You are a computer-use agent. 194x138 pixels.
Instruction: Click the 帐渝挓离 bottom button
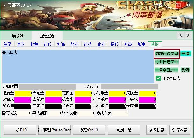click(157, 130)
